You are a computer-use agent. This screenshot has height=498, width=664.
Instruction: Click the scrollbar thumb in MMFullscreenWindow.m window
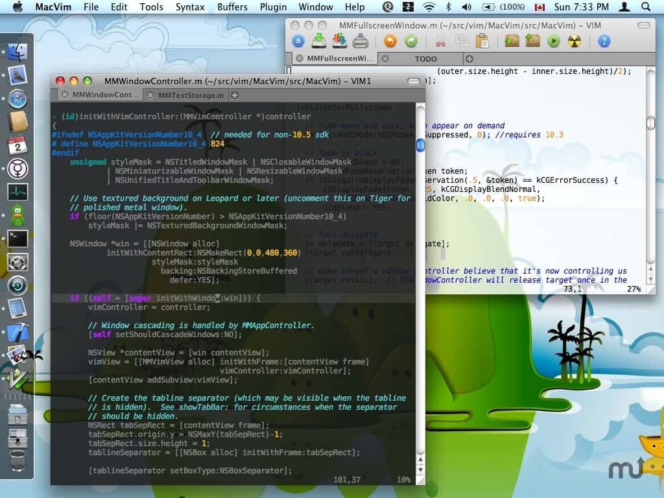point(650,123)
